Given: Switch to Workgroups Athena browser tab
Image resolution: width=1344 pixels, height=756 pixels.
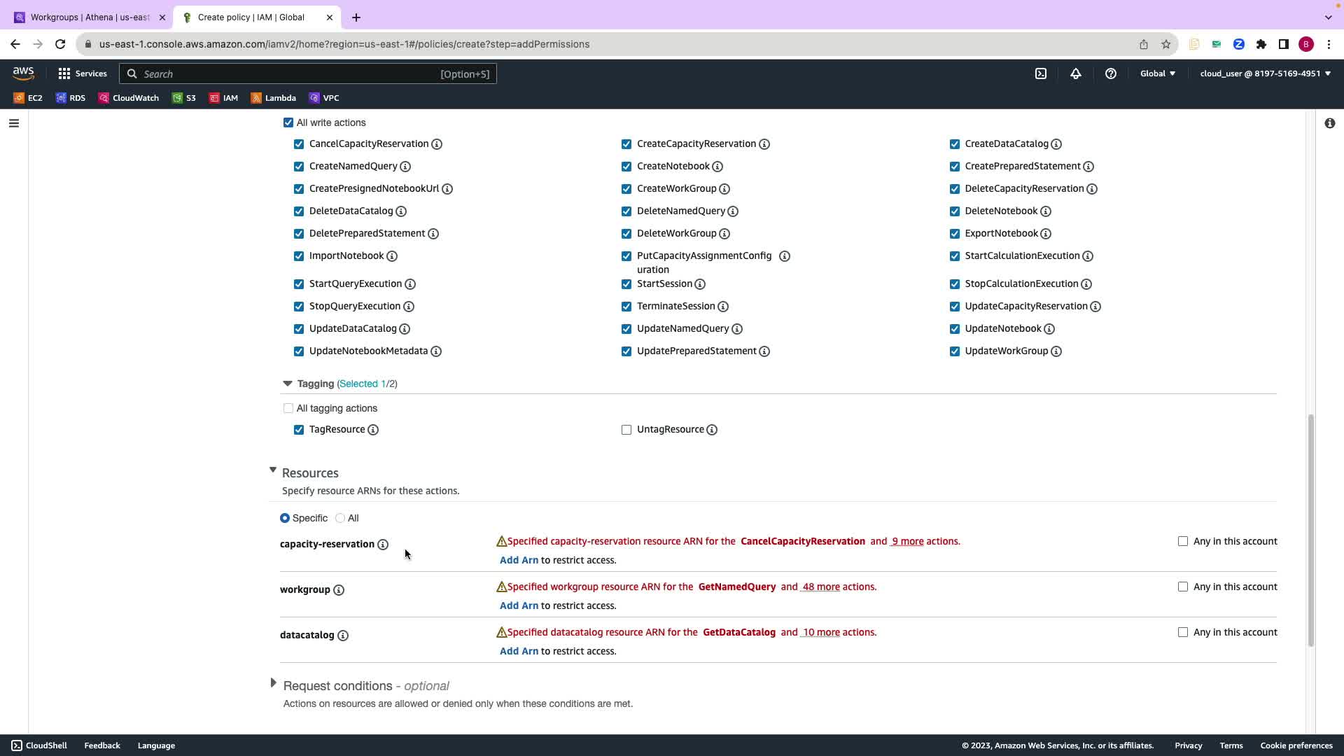Looking at the screenshot, I should tap(90, 17).
